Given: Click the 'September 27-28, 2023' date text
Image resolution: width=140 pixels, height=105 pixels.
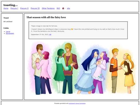Looking at the screenshot, I should 40,34.
